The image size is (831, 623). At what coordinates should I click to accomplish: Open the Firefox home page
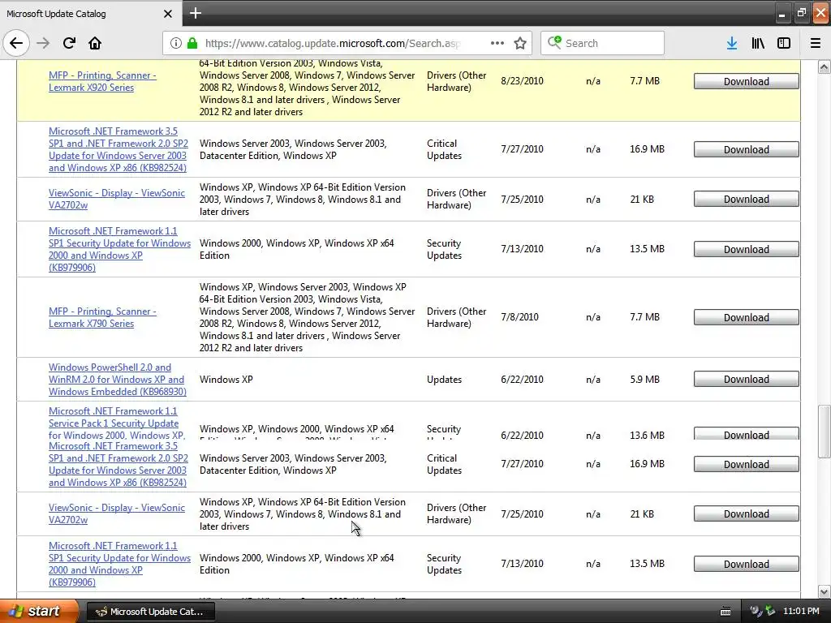(95, 43)
